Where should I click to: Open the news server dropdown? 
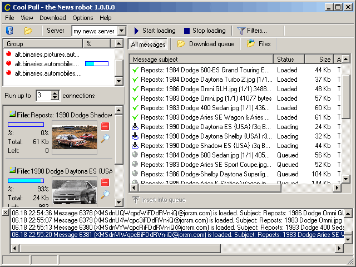point(122,31)
